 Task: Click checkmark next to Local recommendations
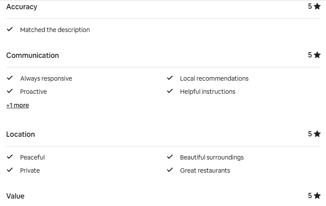(x=170, y=78)
